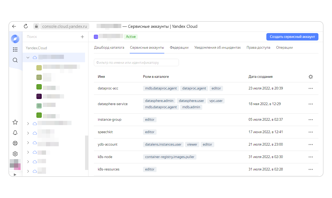Viewport: 332px width, 198px height.
Task: Open the Права доступа tab
Action: (x=258, y=48)
